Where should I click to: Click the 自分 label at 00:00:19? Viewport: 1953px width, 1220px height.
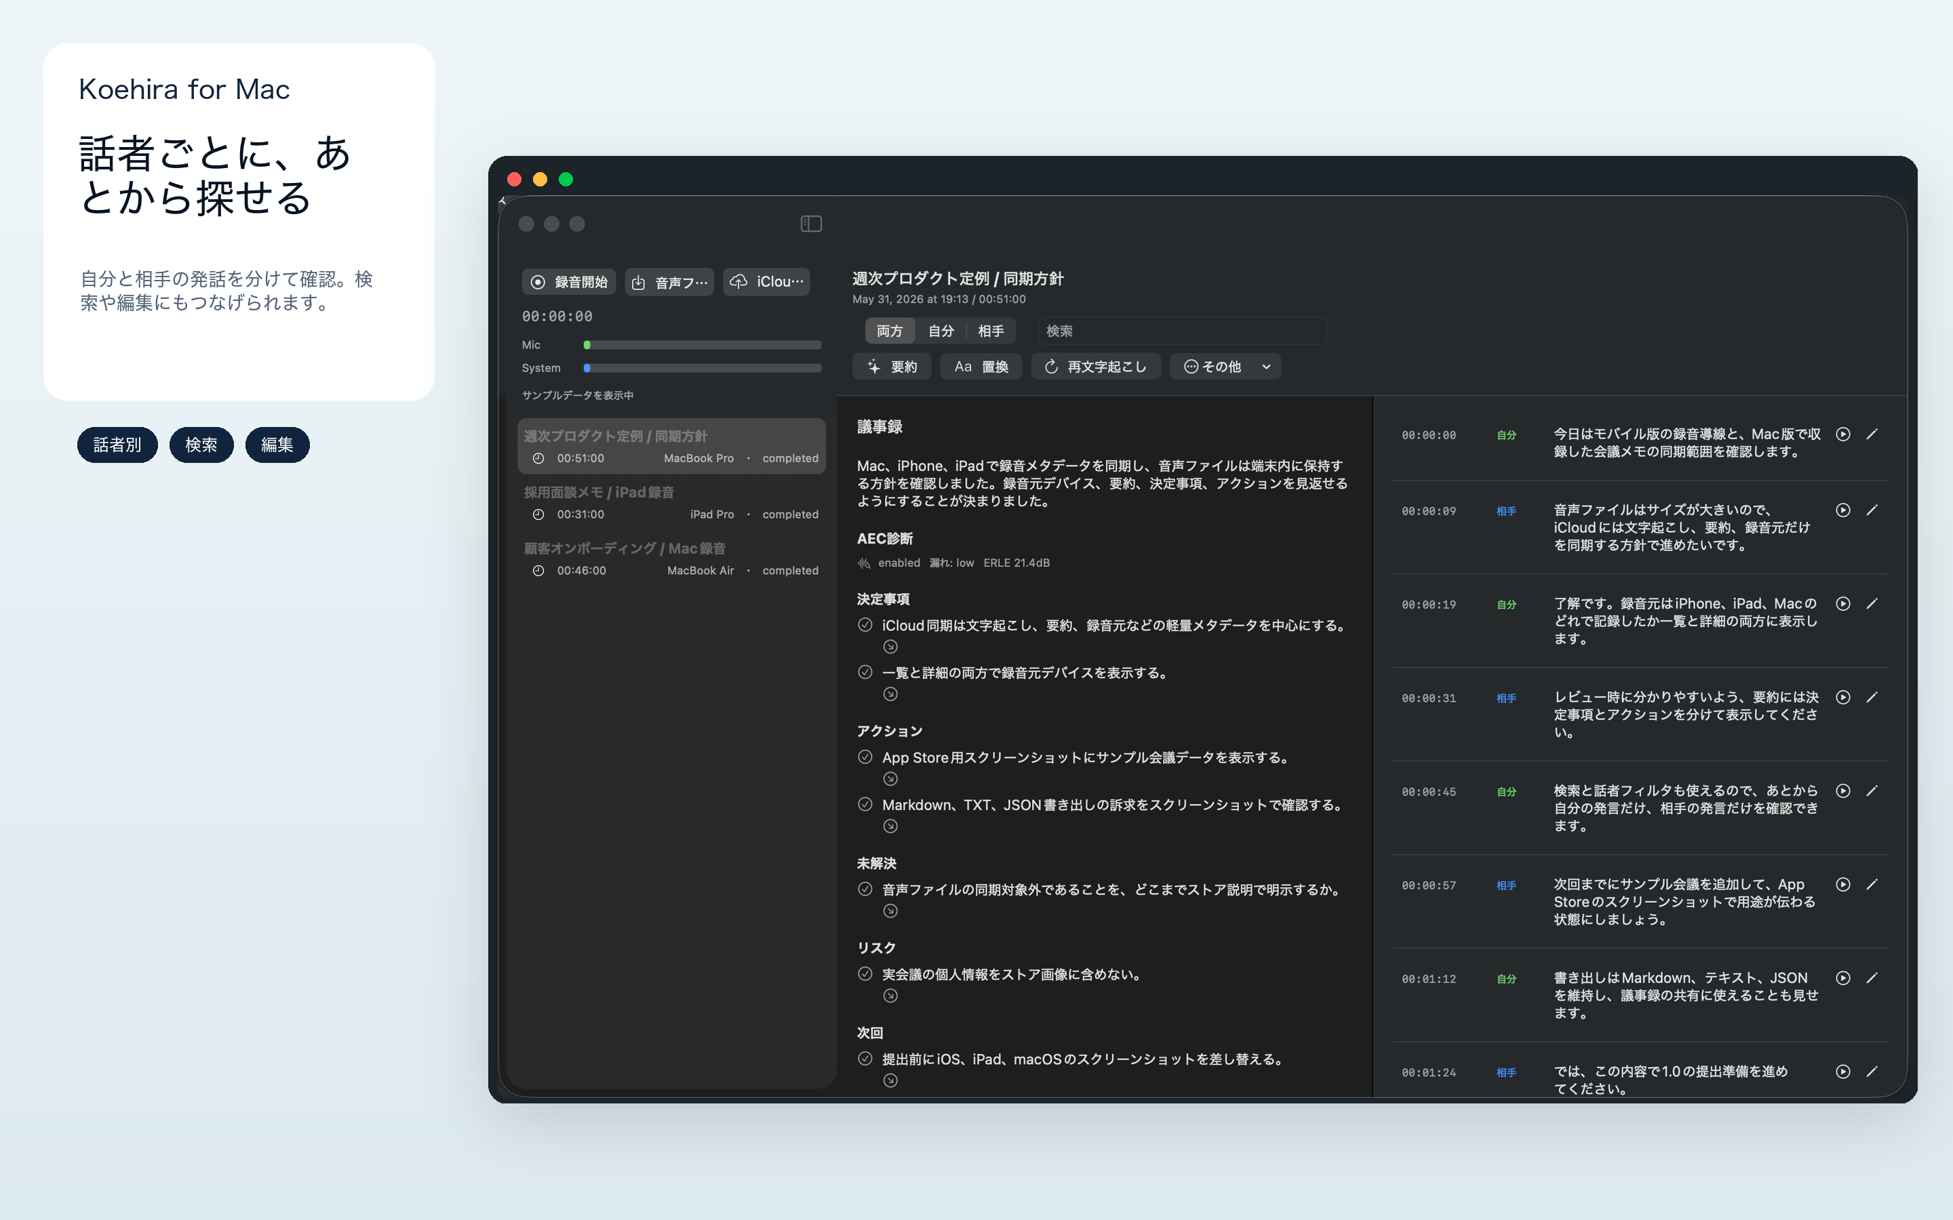1506,605
